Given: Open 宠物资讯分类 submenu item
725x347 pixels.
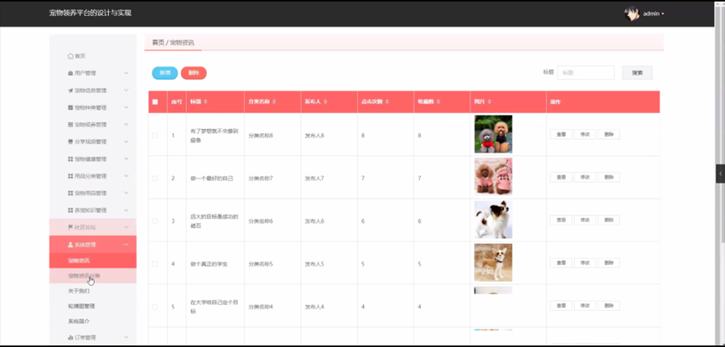Looking at the screenshot, I should (93, 276).
